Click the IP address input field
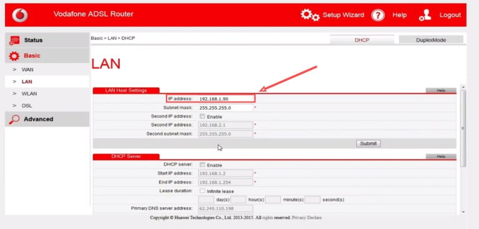This screenshot has height=229, width=479. coord(226,99)
